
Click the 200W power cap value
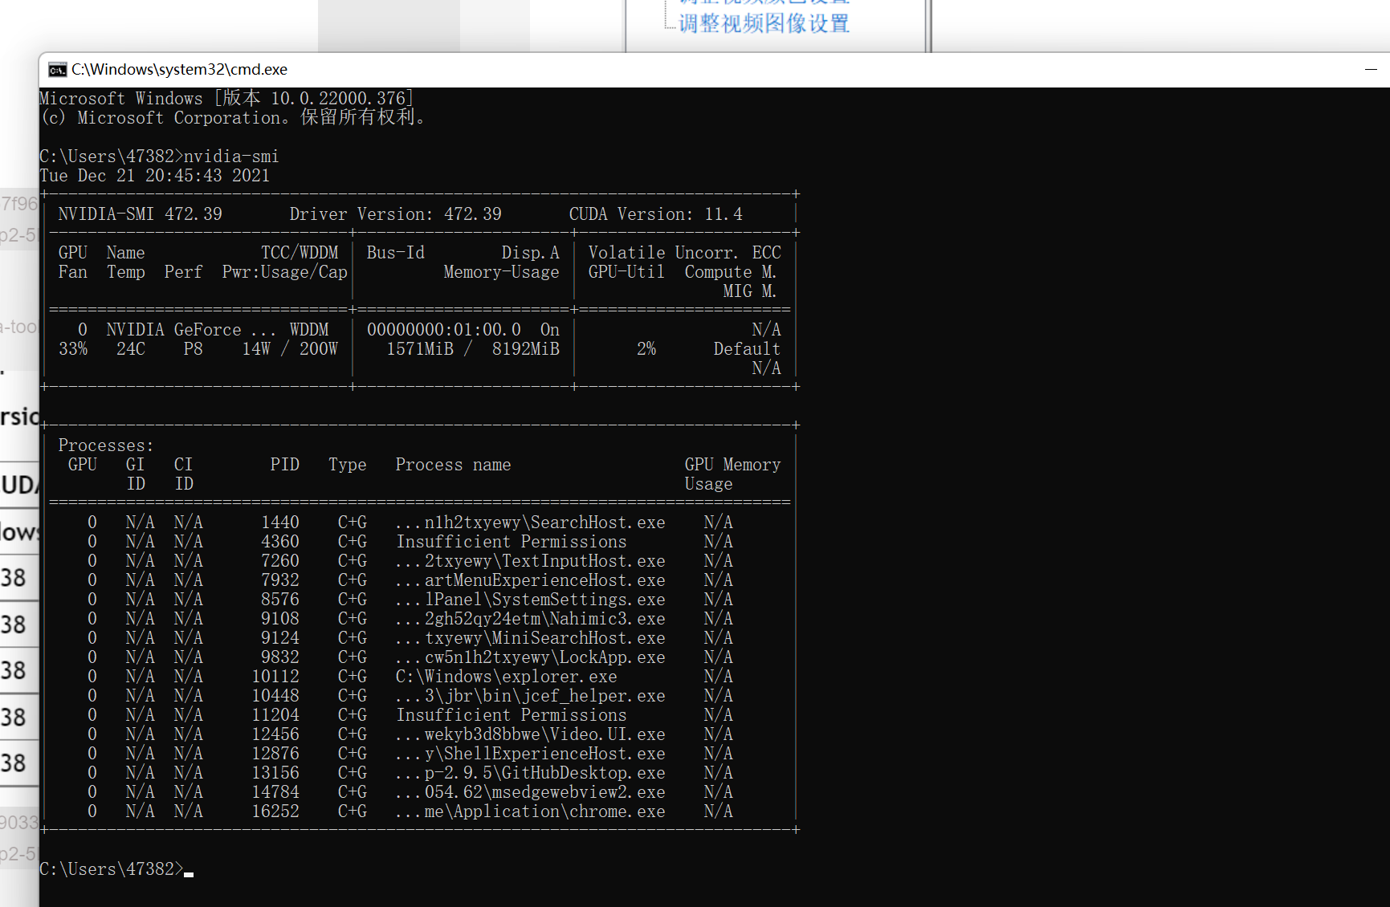(x=319, y=349)
